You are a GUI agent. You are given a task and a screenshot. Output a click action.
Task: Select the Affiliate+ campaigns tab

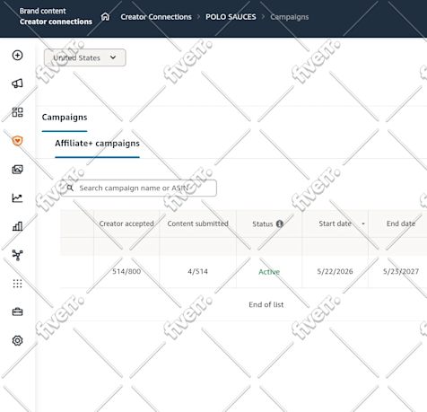97,144
